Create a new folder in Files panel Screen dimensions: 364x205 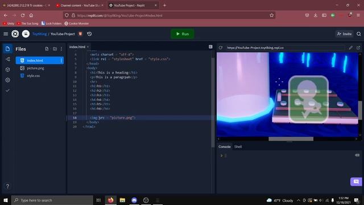(x=55, y=49)
